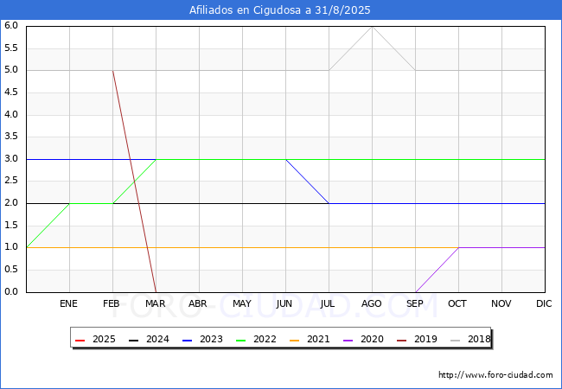The width and height of the screenshot is (562, 389).
Task: Click the 1.0 y-axis value
Action: (x=11, y=247)
